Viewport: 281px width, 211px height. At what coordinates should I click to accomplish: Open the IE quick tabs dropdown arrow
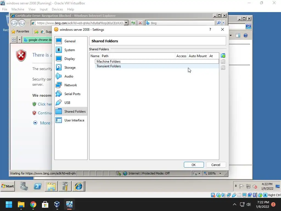click(19, 40)
